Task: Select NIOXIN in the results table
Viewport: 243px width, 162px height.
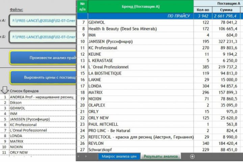Action: (141, 99)
